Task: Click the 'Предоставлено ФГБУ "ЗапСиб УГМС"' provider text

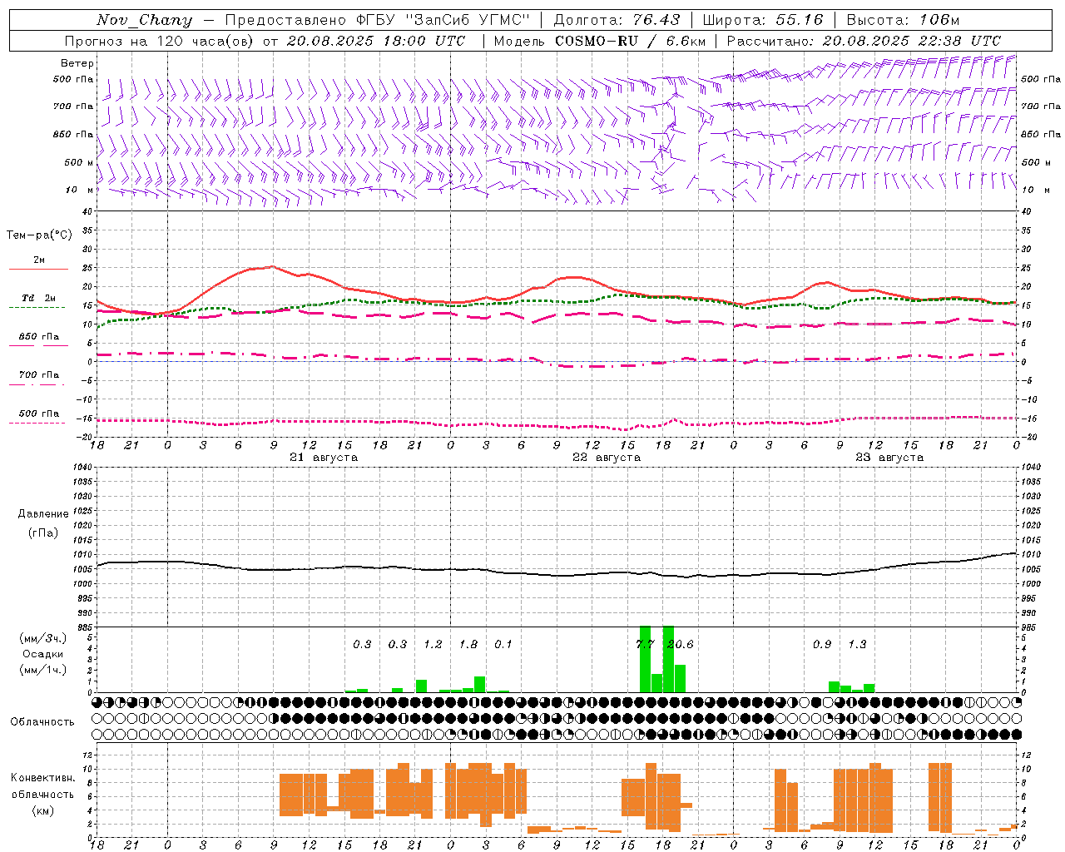Action: click(378, 20)
